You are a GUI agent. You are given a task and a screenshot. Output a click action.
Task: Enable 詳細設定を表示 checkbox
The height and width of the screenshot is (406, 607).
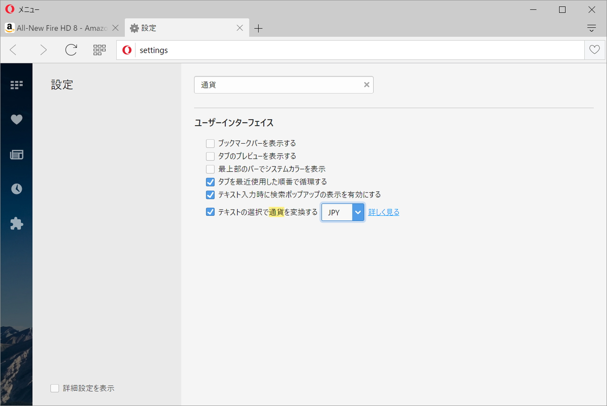[55, 388]
